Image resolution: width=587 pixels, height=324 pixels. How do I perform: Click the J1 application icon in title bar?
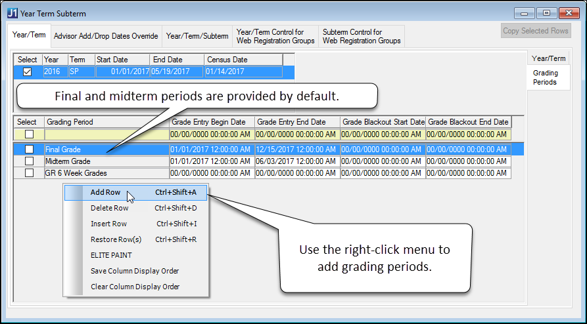click(12, 13)
